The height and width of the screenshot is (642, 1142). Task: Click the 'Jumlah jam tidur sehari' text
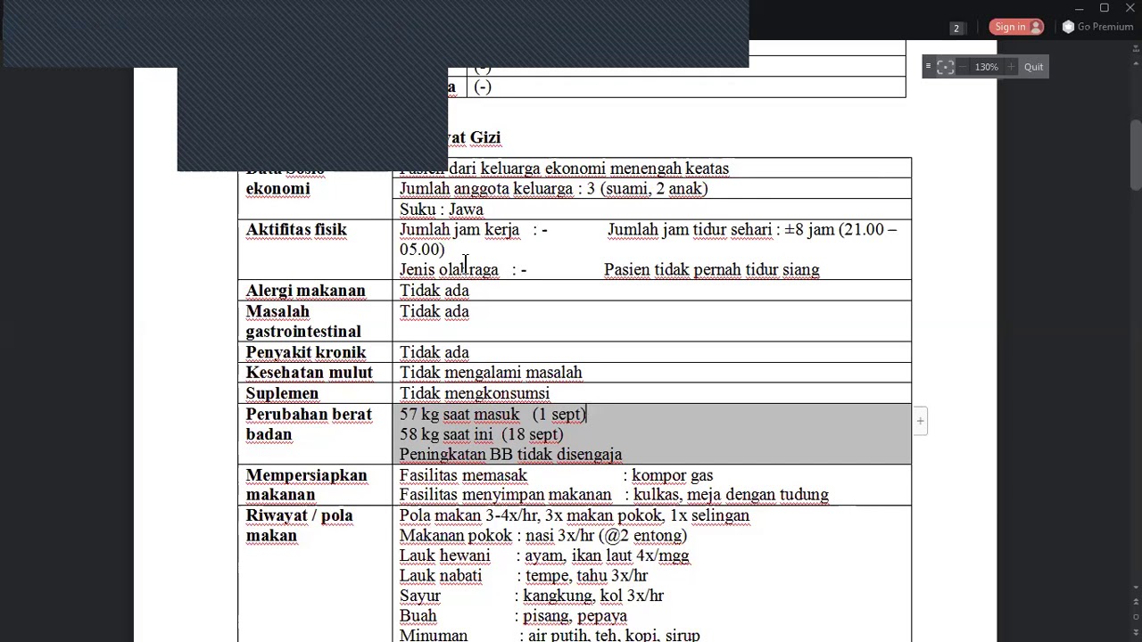[x=689, y=230]
